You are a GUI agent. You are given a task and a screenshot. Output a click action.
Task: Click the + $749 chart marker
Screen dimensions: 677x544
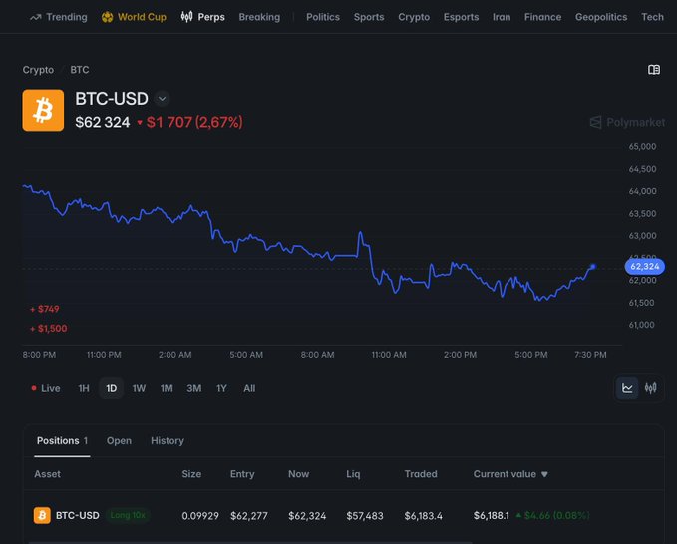pos(45,309)
